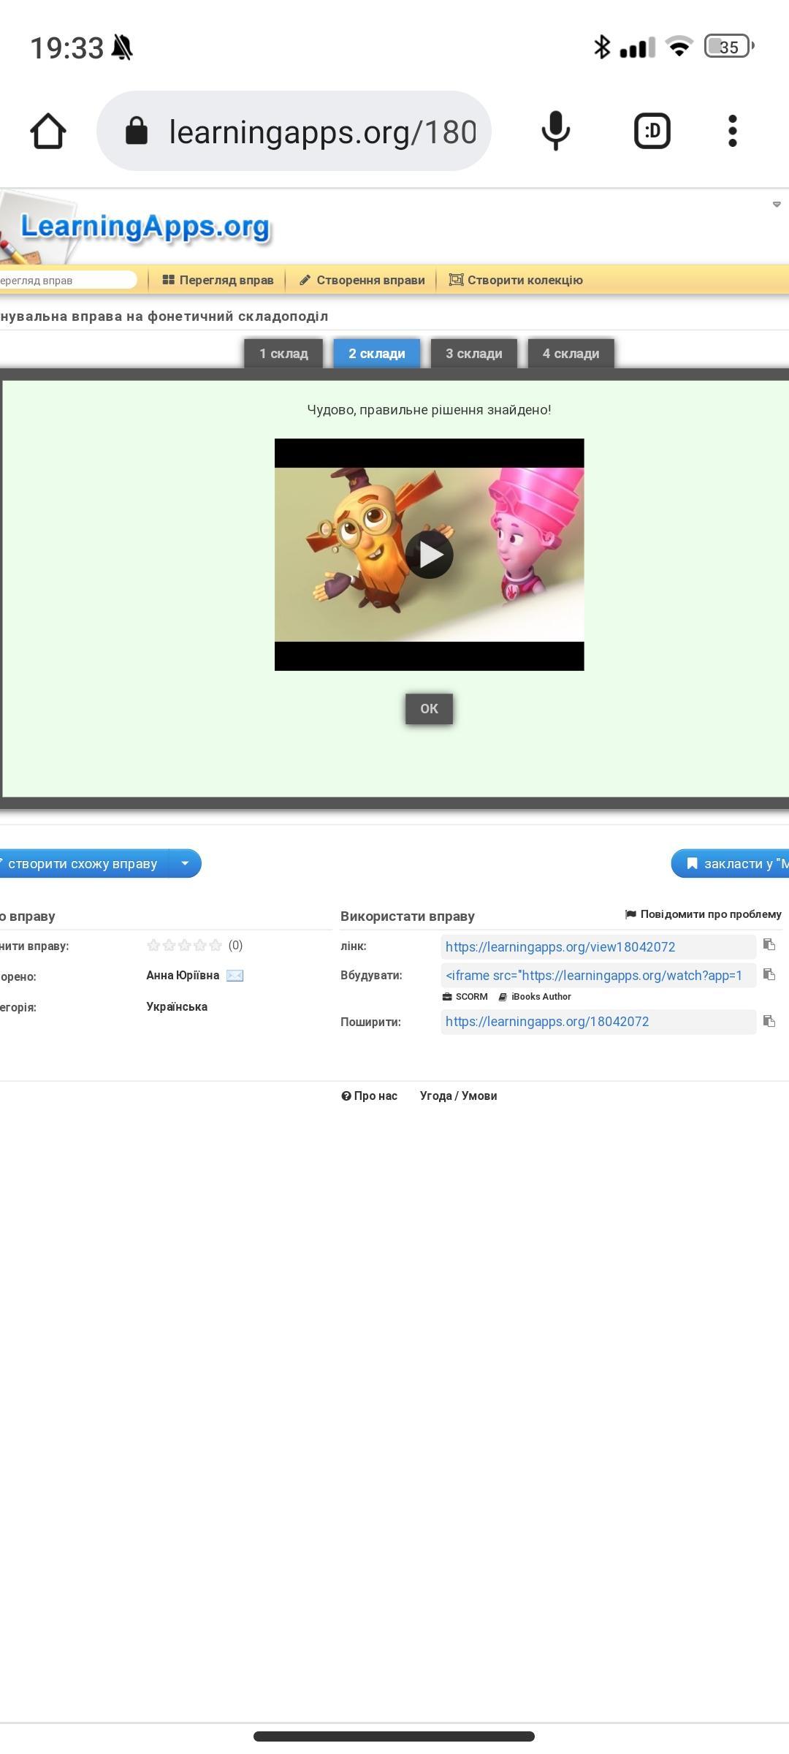Copy the "Поширити" URL with copy icon
Screen dimensions: 789x1754
tap(769, 1021)
